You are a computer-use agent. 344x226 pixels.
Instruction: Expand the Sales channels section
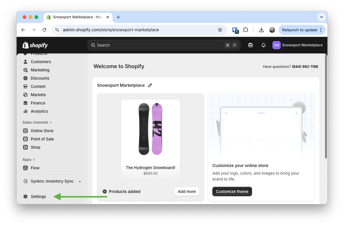[37, 122]
